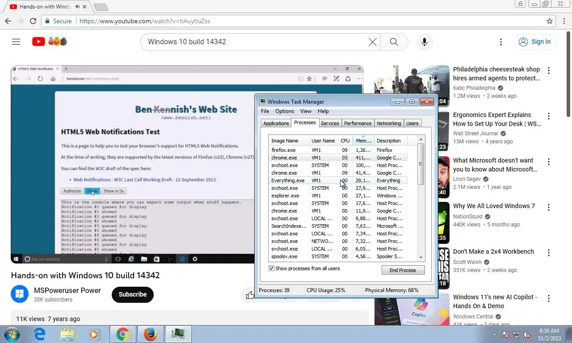Open the Action Center flag in tray
Image resolution: width=572 pixels, height=343 pixels.
coord(505,335)
